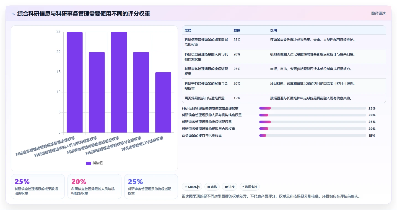
Task: Click the y-axis value 15 on the chart
Action: tap(58, 72)
